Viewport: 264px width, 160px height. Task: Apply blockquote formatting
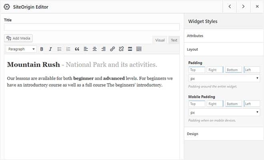tap(77, 49)
